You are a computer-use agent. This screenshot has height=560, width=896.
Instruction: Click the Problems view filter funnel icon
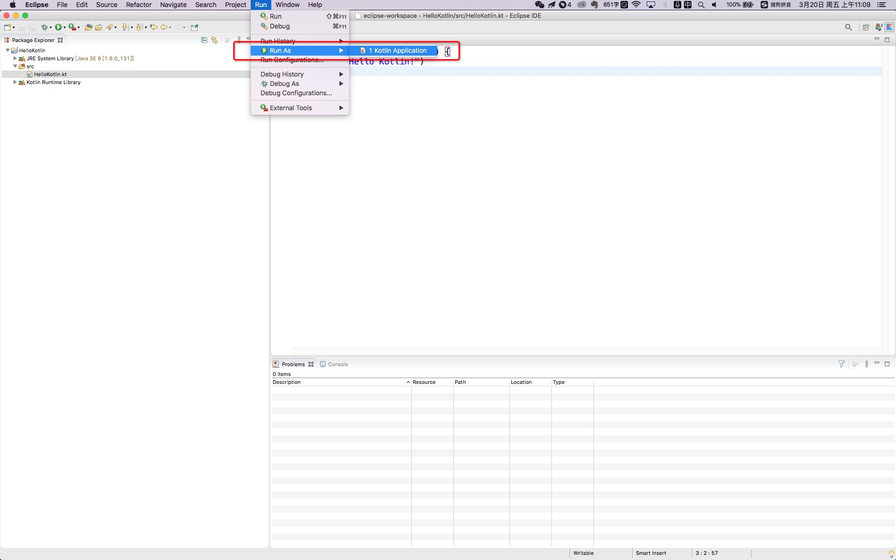[841, 364]
